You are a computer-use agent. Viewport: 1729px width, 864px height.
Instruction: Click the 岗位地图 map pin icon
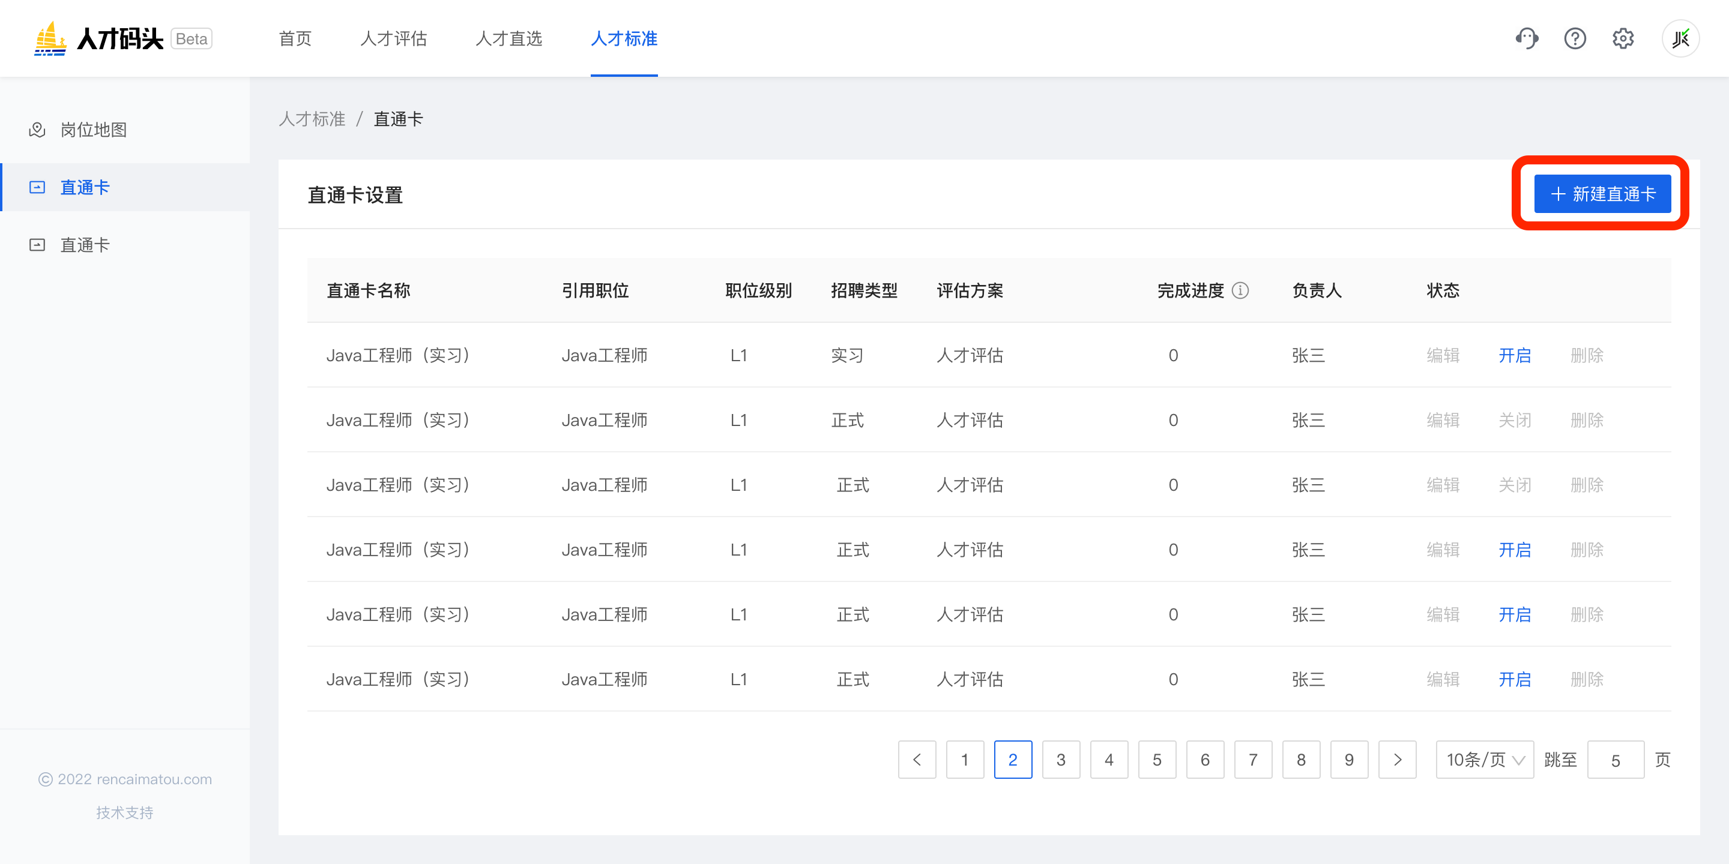coord(37,130)
